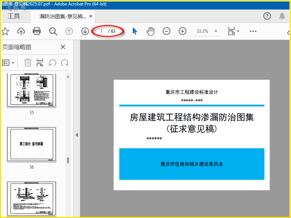291x218 pixels.
Task: Click the thumbnail panel print pages icon
Action: point(40,62)
